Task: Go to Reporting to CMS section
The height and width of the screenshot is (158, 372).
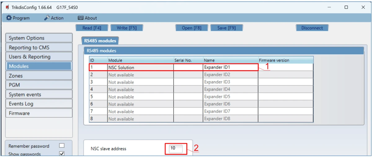Action: [39, 47]
